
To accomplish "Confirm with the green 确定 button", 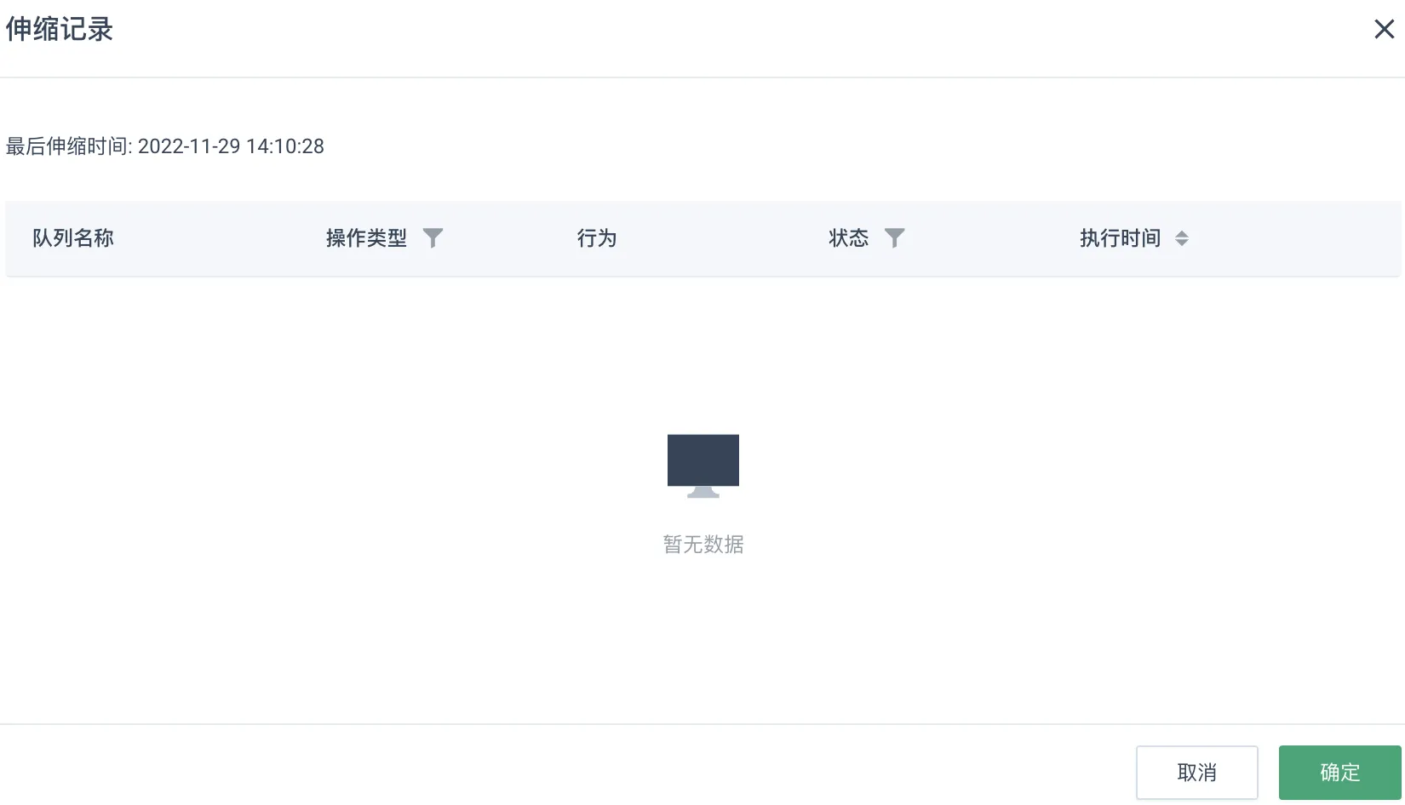I will coord(1340,773).
